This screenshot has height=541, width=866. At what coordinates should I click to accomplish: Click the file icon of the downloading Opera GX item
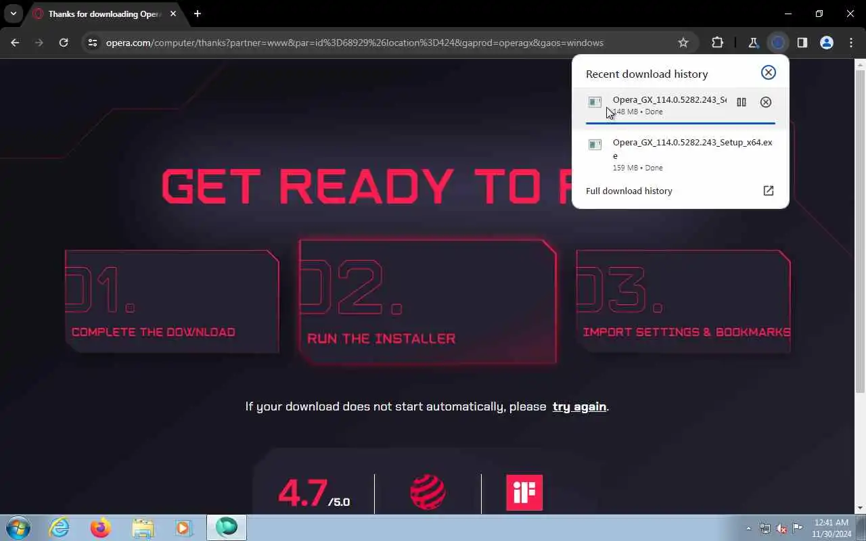[595, 102]
